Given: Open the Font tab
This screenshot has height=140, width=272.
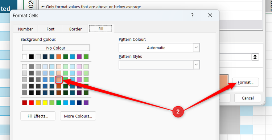Looking at the screenshot, I should (x=50, y=29).
